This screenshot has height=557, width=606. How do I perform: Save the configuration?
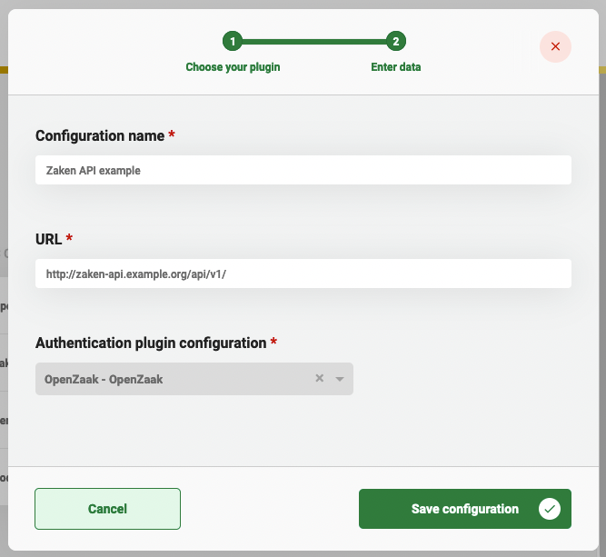coord(464,509)
